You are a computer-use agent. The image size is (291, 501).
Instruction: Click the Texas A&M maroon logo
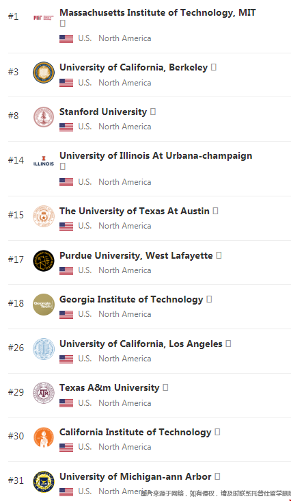[x=44, y=393]
